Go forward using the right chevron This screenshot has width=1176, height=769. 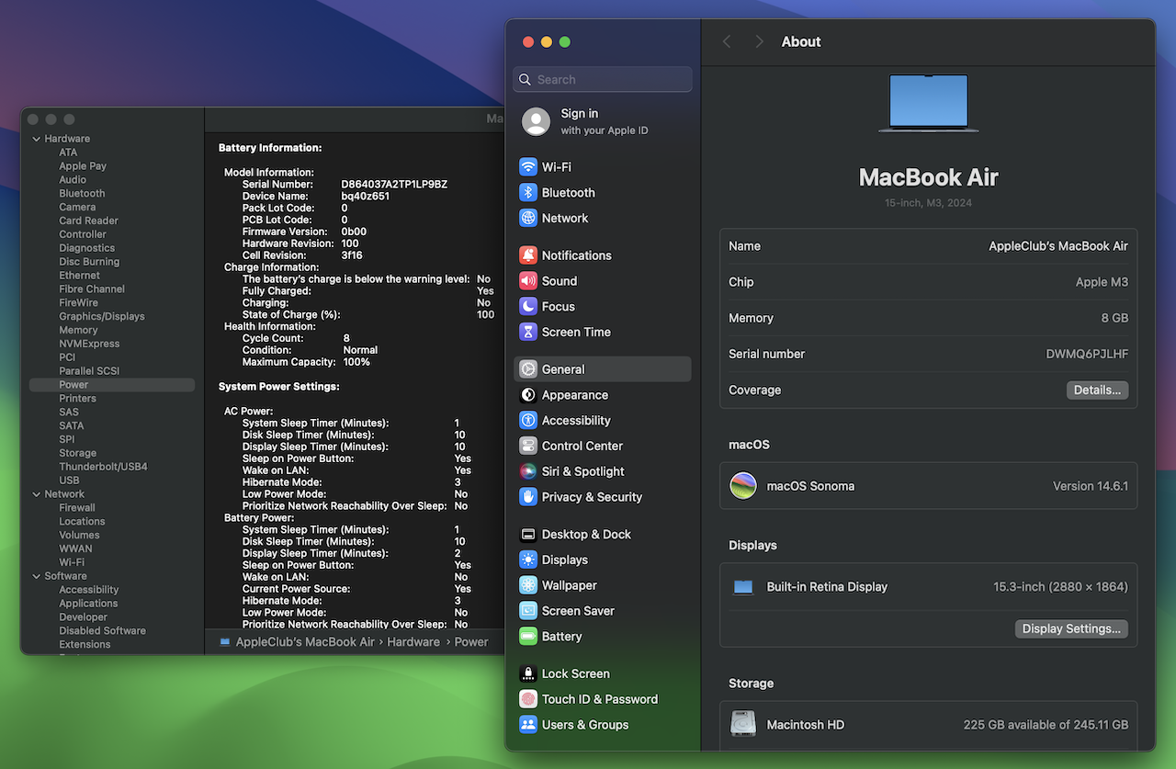[759, 42]
